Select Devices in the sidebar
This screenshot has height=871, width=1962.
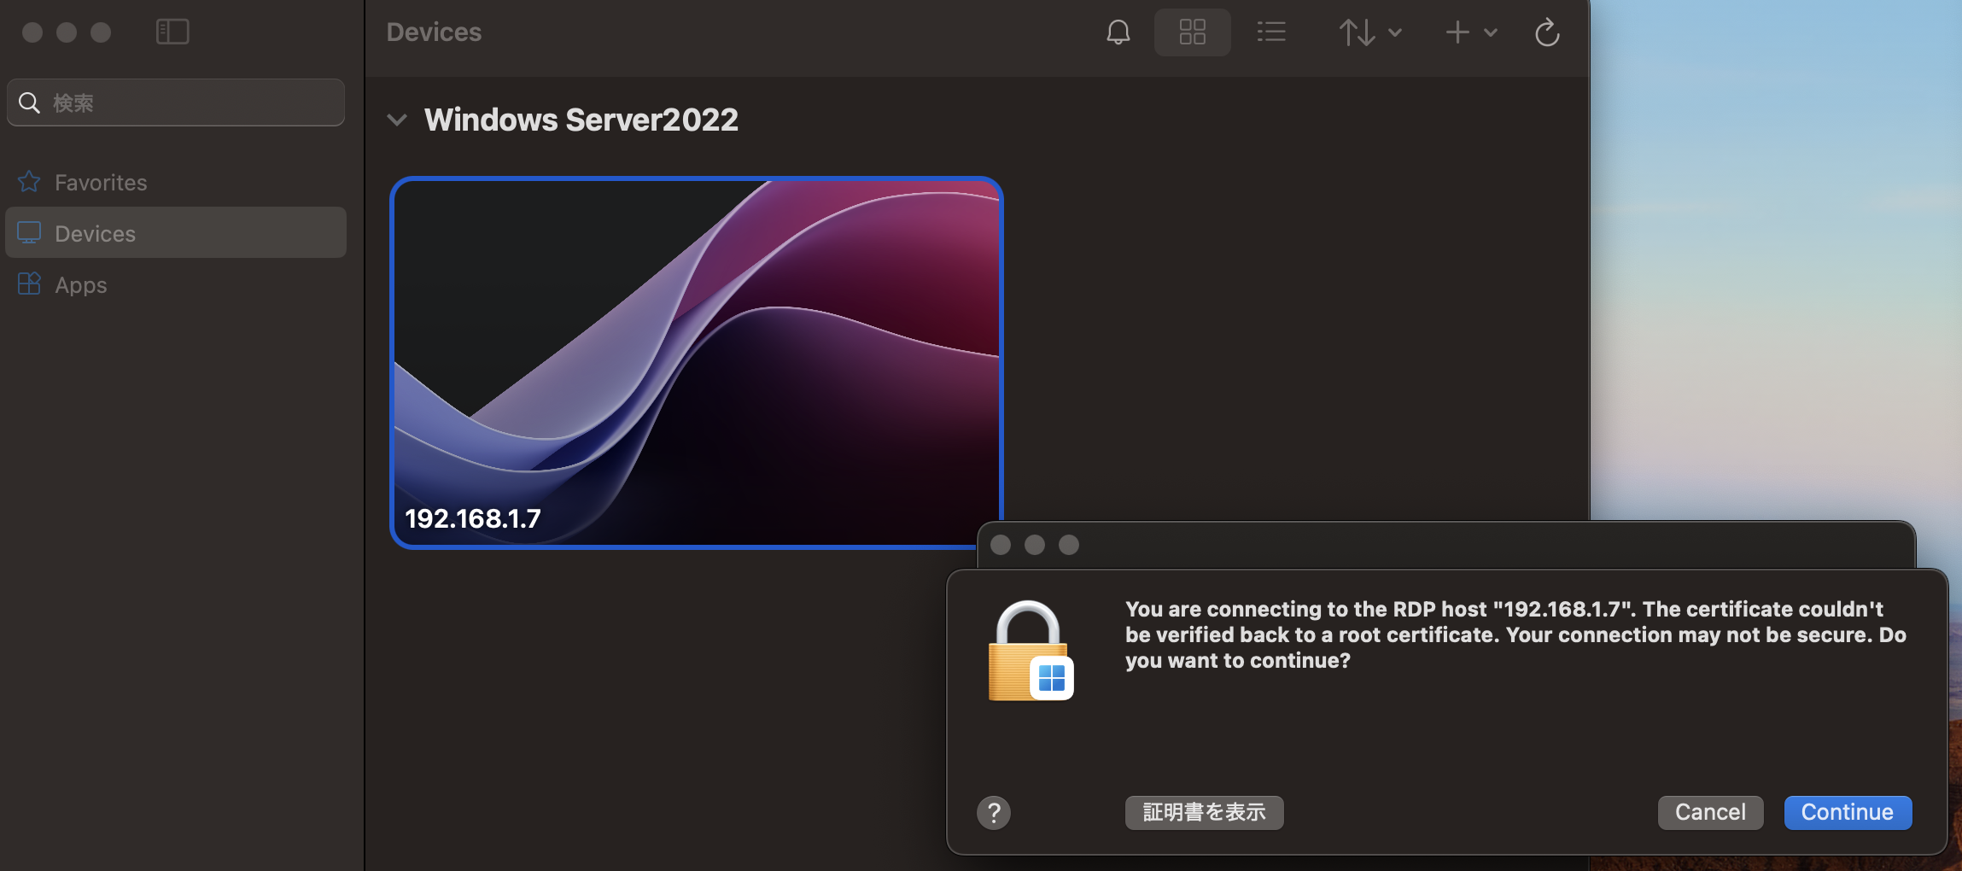(95, 232)
